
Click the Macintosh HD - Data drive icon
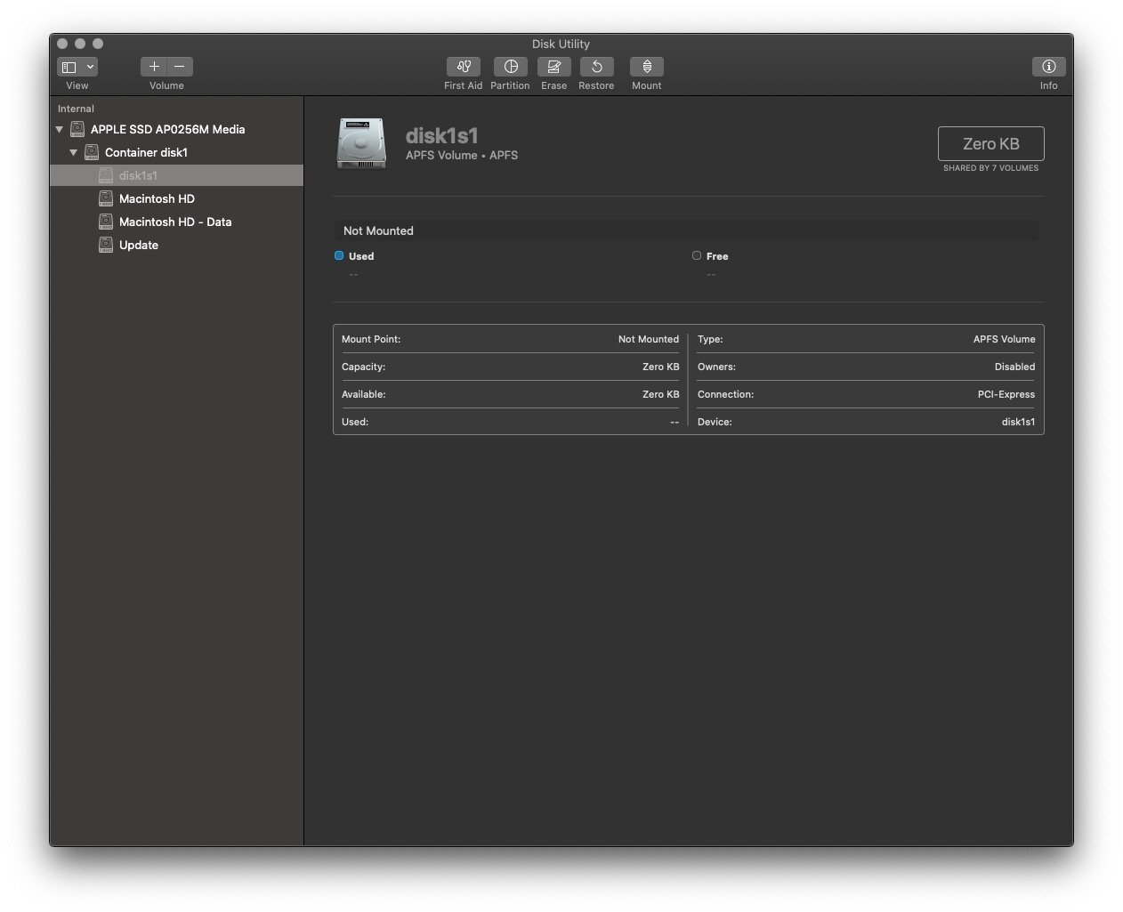(x=106, y=222)
